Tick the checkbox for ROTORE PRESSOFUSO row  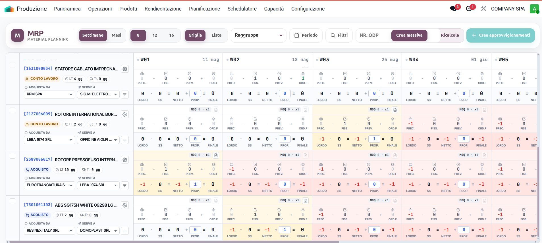pos(13,156)
